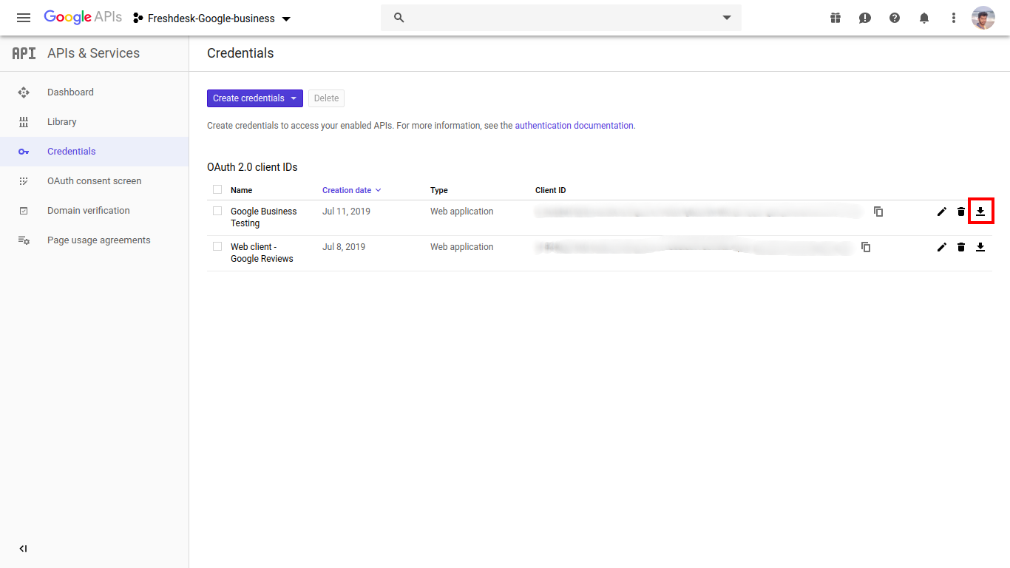
Task: Click the Name column header
Action: click(241, 190)
